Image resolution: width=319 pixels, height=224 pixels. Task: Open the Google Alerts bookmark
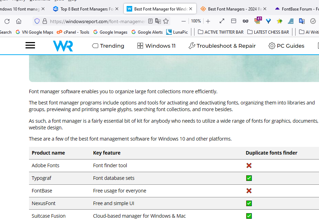coord(147,32)
